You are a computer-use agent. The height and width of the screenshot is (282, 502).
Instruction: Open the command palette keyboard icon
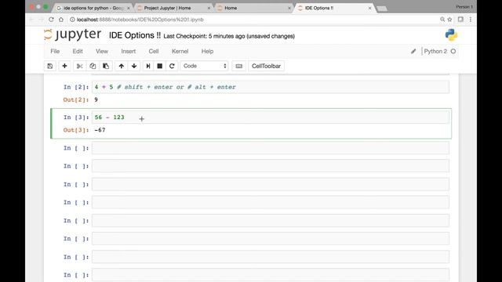pyautogui.click(x=238, y=66)
